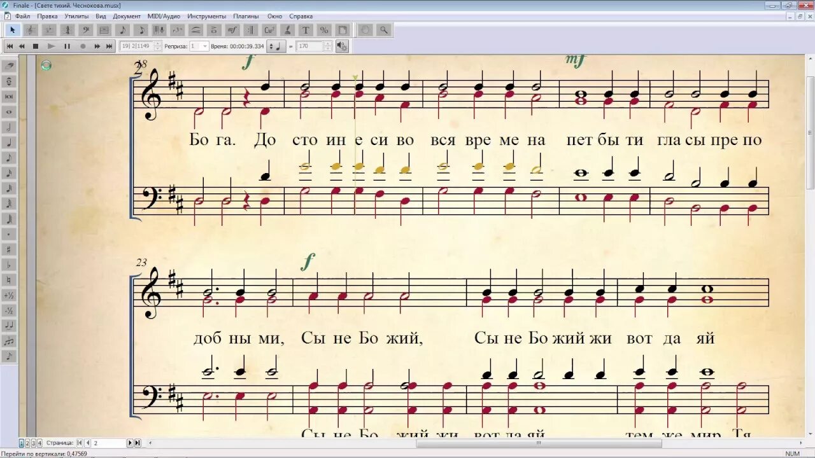Select the arrow Selection tool
The image size is (815, 458).
[x=12, y=30]
